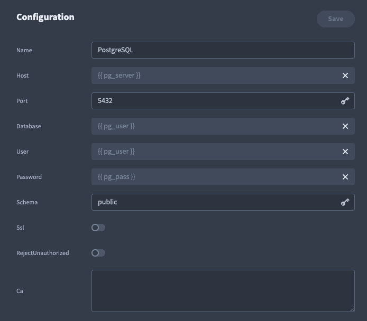The image size is (367, 321).
Task: Remove the Database variable binding X
Action: coord(345,126)
